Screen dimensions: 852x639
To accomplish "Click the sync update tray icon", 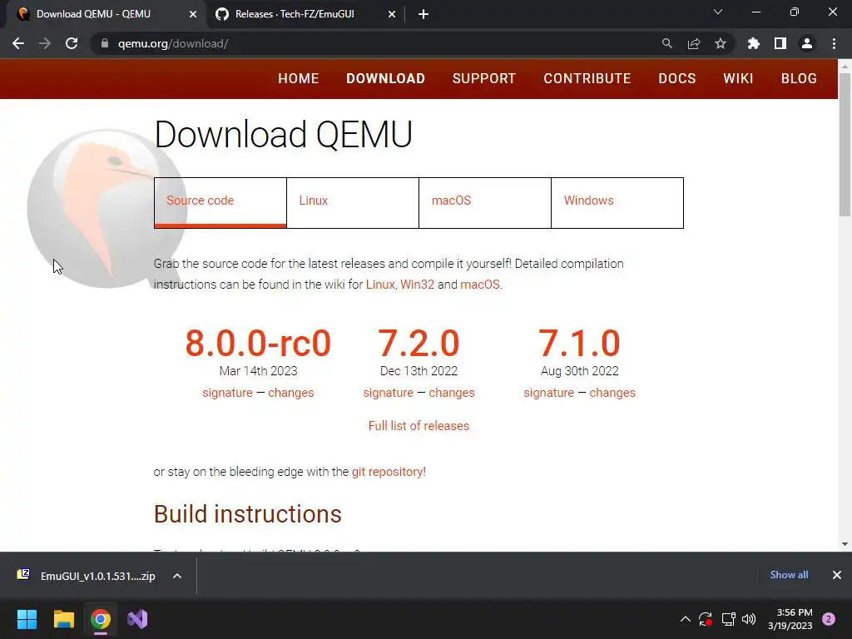I will click(x=706, y=619).
